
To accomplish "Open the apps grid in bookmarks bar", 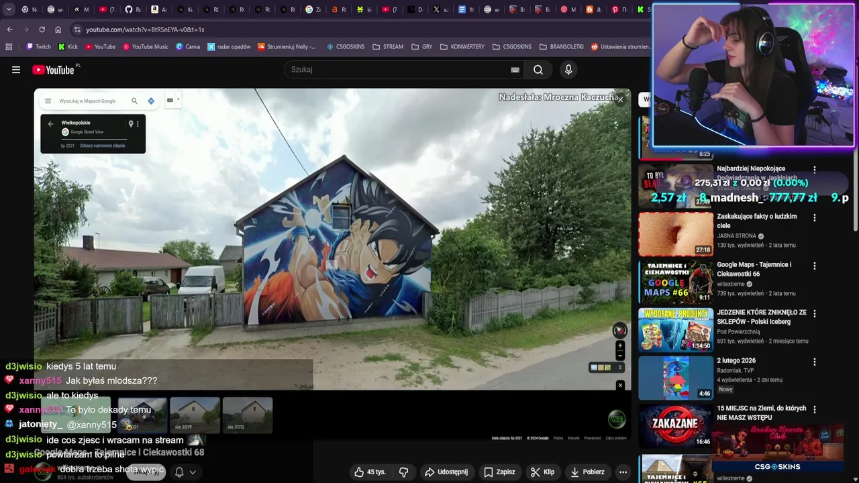I will (x=9, y=47).
